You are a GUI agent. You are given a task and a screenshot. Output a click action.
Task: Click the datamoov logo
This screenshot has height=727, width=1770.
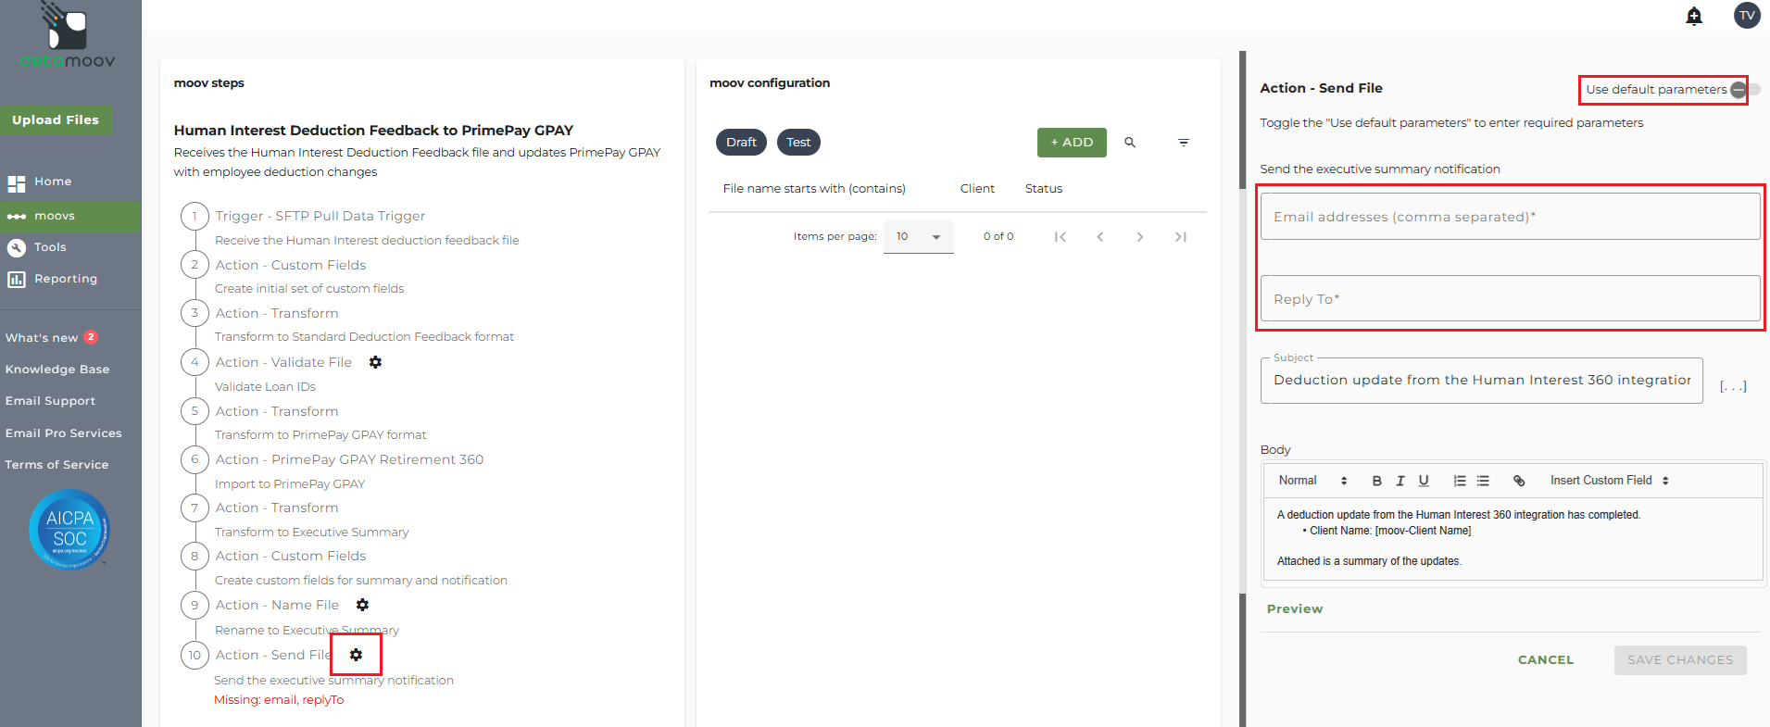pos(68,35)
